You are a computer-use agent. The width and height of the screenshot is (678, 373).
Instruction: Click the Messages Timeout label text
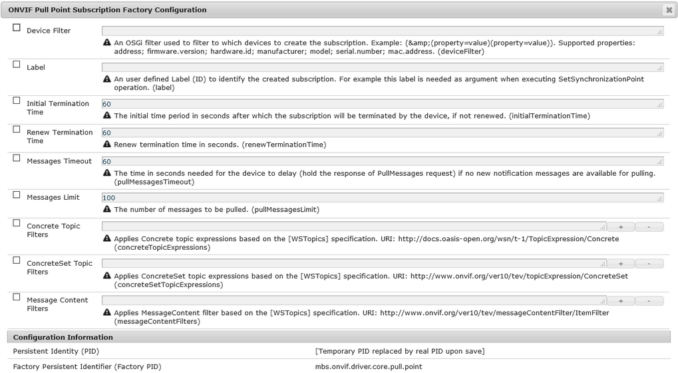coord(59,161)
